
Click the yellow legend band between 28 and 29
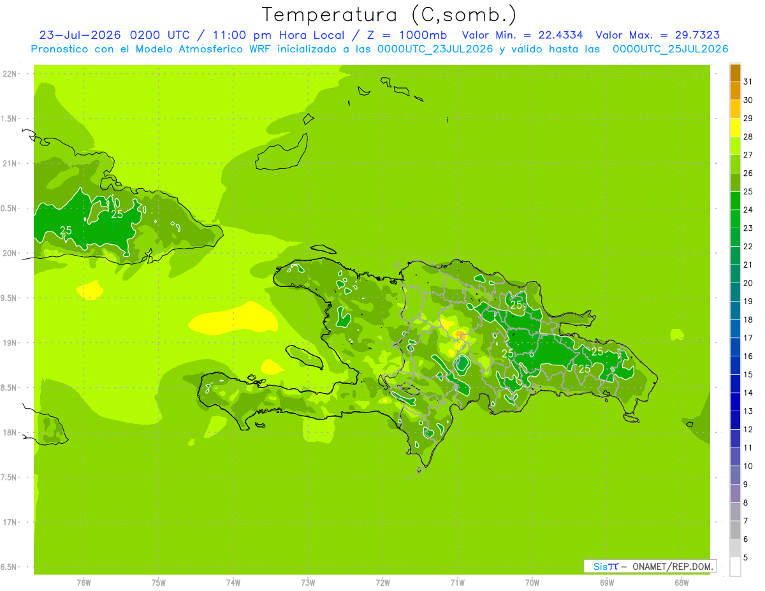pyautogui.click(x=735, y=127)
